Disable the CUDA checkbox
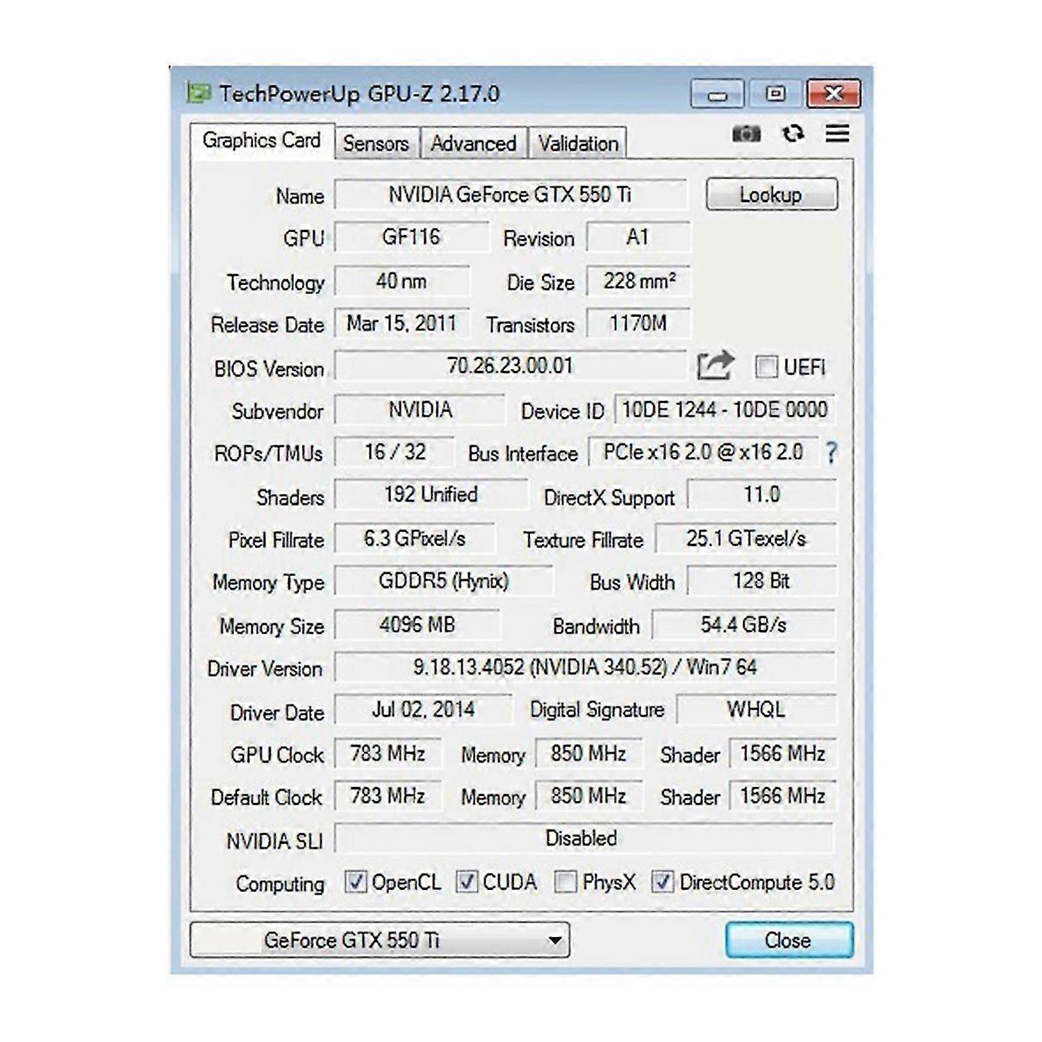The width and height of the screenshot is (1042, 1042). (467, 882)
